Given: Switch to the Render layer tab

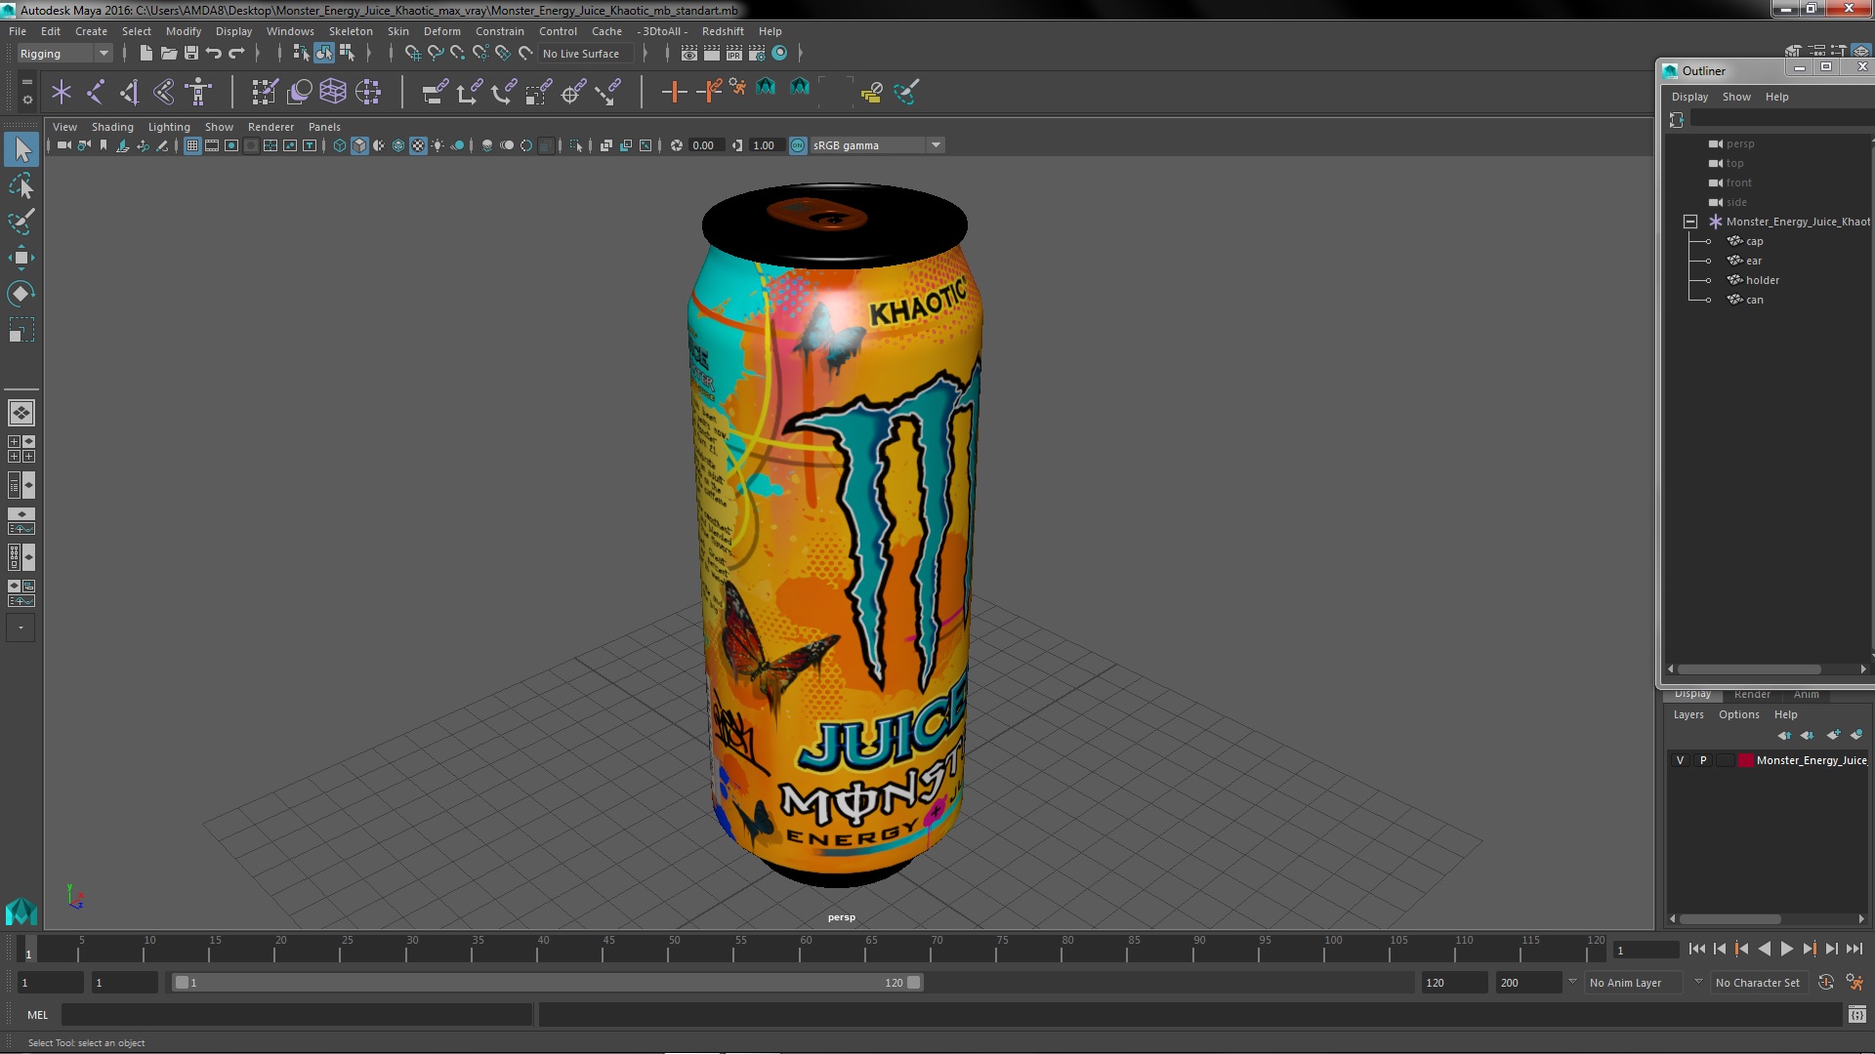Looking at the screenshot, I should point(1752,694).
